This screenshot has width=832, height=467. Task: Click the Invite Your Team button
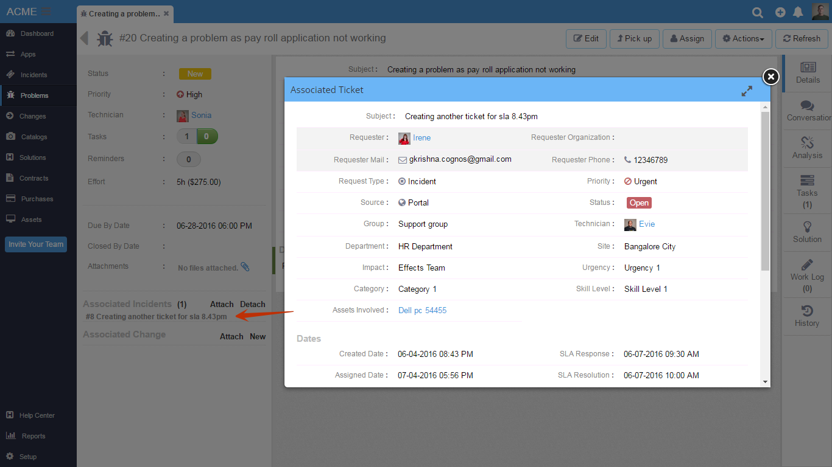point(36,244)
